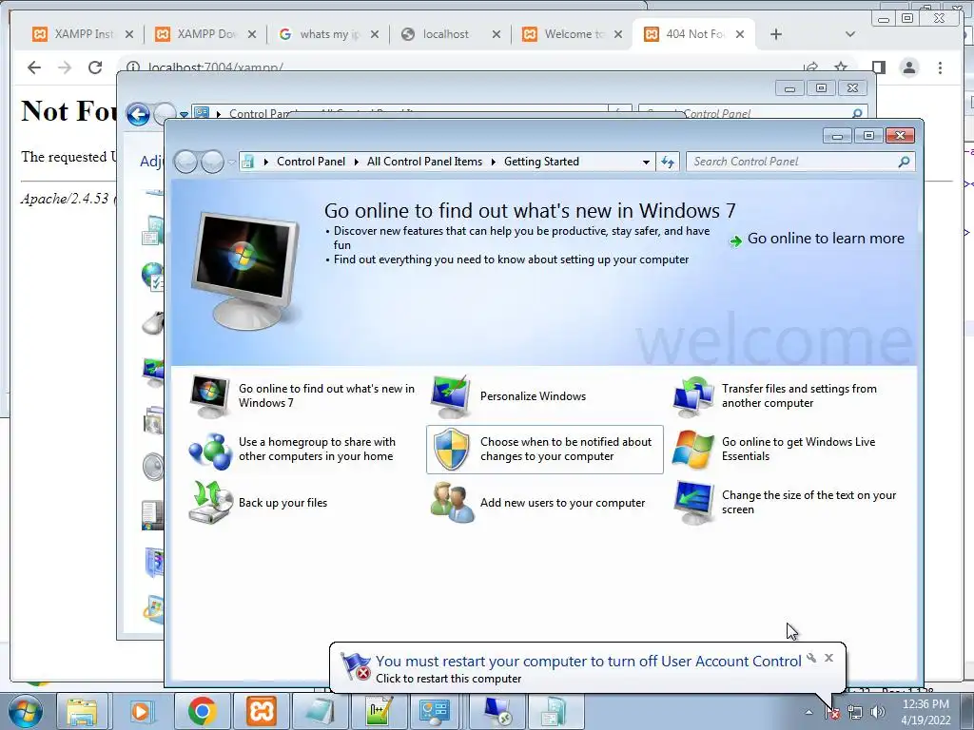This screenshot has height=730, width=974.
Task: Open 'Choose when to be notified about changes'
Action: point(545,450)
